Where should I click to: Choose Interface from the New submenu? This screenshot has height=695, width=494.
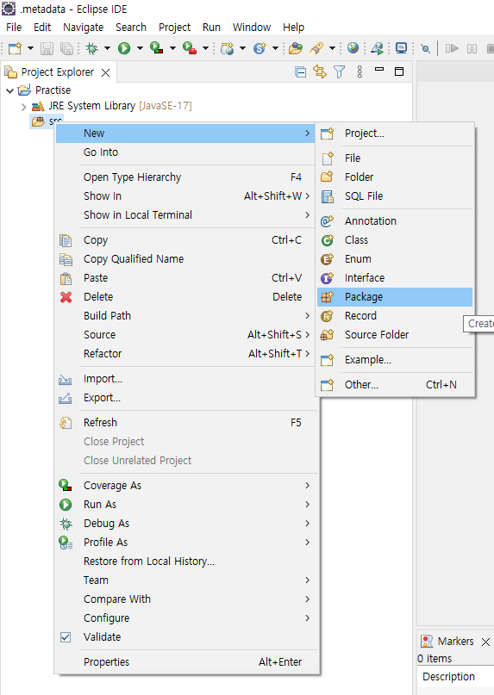[x=395, y=278]
